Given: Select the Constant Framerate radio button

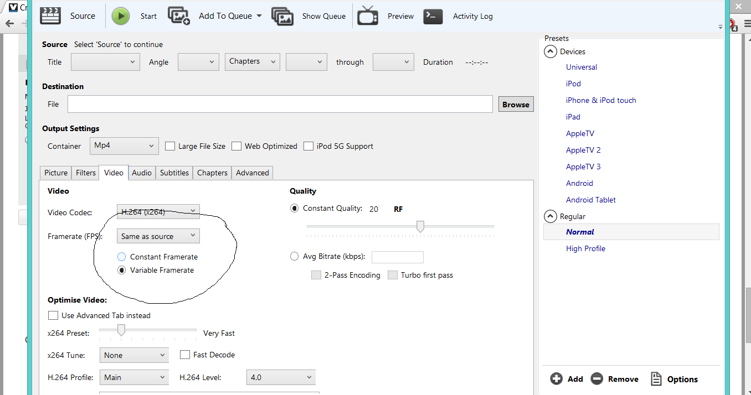Looking at the screenshot, I should 122,257.
